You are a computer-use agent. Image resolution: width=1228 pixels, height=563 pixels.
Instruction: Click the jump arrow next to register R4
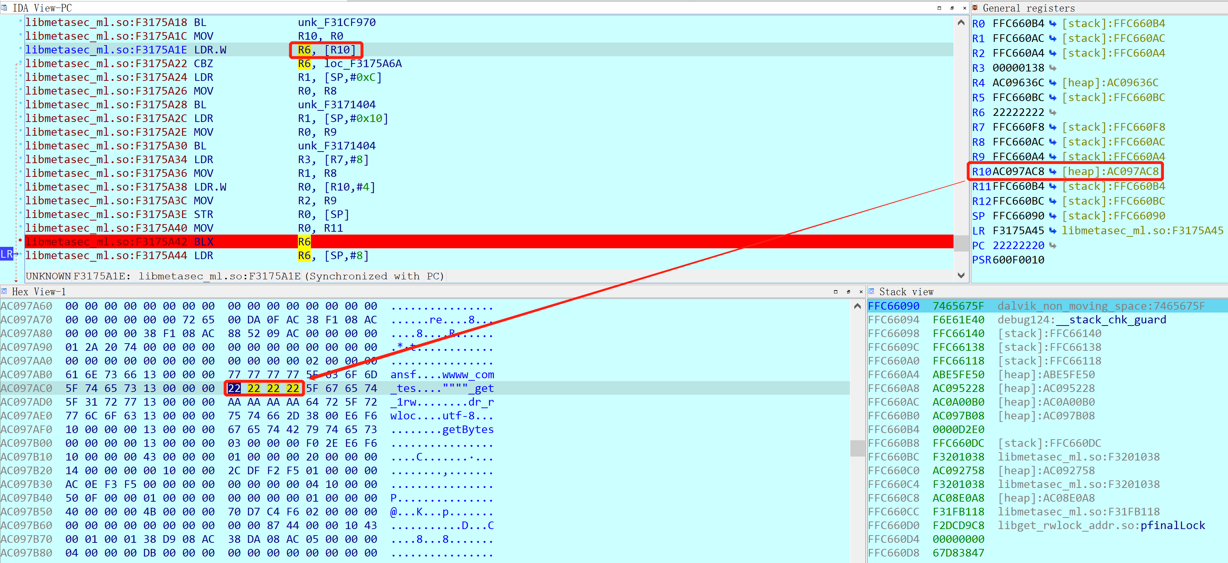pos(1053,82)
